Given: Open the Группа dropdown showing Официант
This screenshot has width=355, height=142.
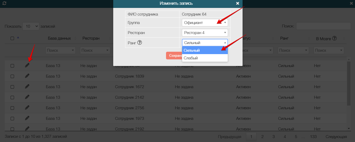Looking at the screenshot, I should click(x=205, y=23).
